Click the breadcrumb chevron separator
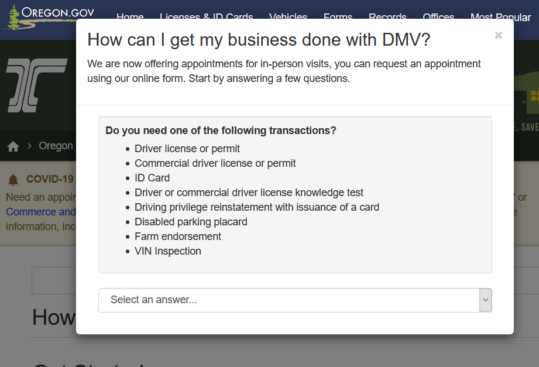The width and height of the screenshot is (539, 367). point(29,146)
